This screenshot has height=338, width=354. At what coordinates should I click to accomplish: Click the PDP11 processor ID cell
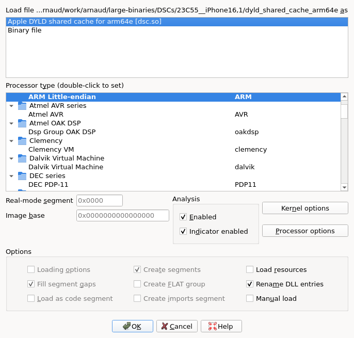(x=246, y=185)
